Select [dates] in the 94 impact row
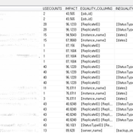The width and height of the screenshot is (133, 133). click(x=122, y=35)
